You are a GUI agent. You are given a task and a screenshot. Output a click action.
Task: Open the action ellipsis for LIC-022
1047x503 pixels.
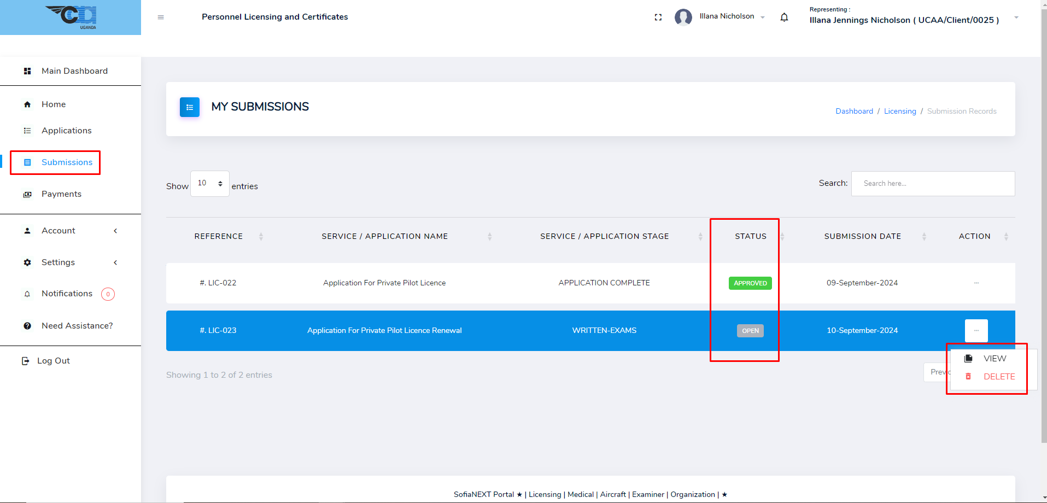tap(976, 283)
